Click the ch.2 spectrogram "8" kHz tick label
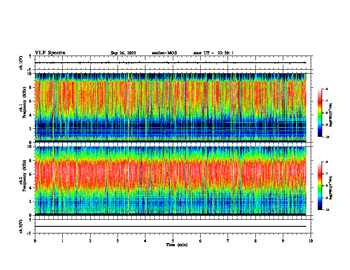 click(31, 161)
